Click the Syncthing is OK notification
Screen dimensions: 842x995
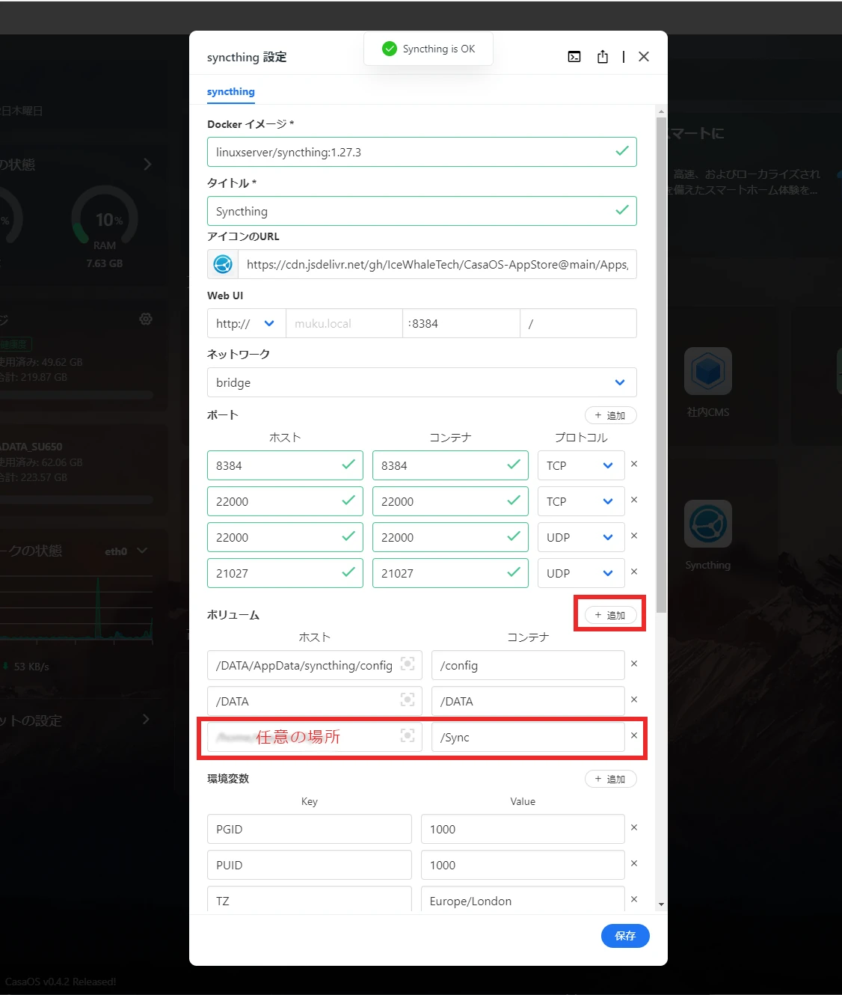pos(428,49)
